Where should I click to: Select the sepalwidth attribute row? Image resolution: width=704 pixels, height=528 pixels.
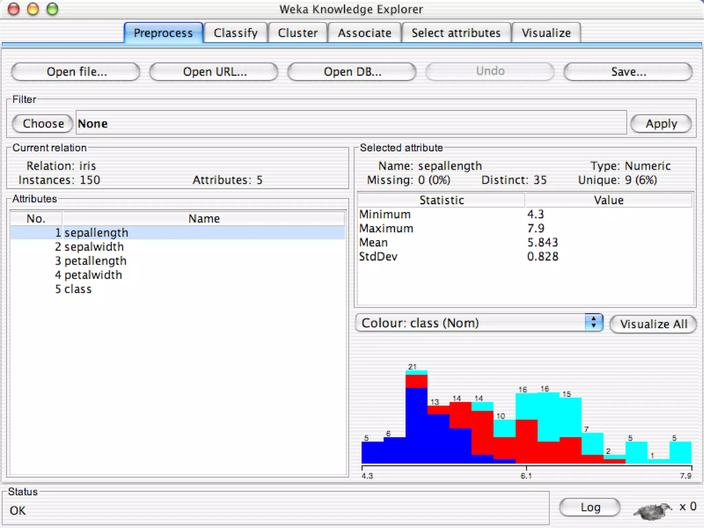coord(94,247)
